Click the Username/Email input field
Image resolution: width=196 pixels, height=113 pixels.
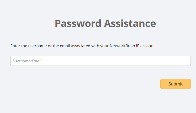click(x=100, y=61)
